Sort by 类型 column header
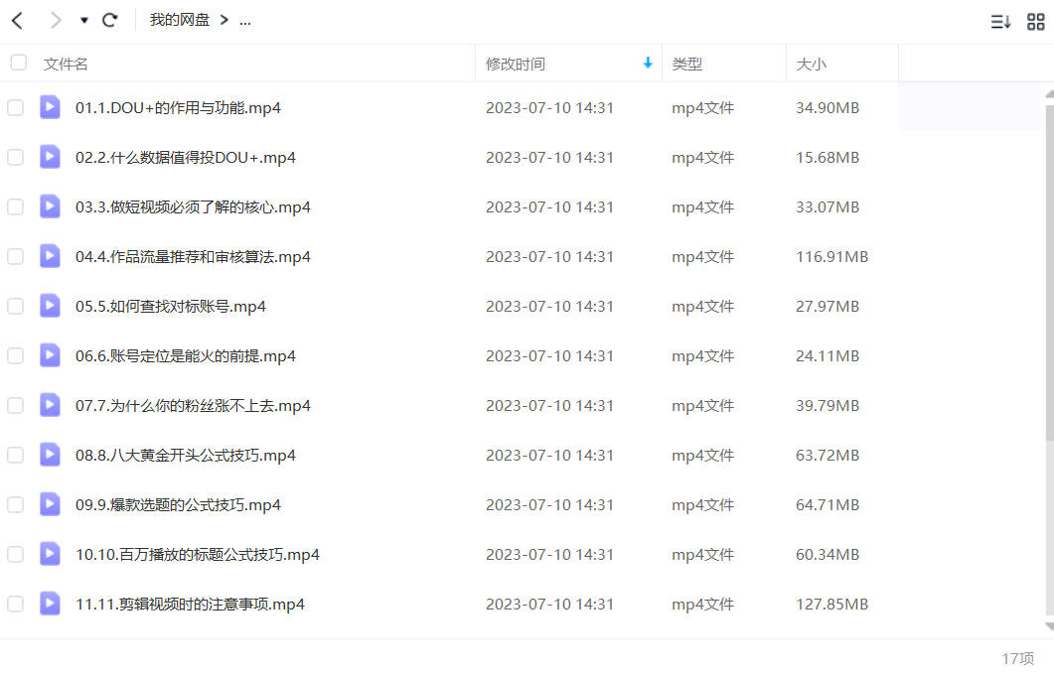 pos(686,64)
